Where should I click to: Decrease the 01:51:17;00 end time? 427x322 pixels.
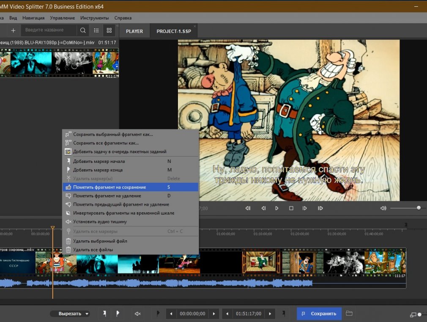click(227, 314)
